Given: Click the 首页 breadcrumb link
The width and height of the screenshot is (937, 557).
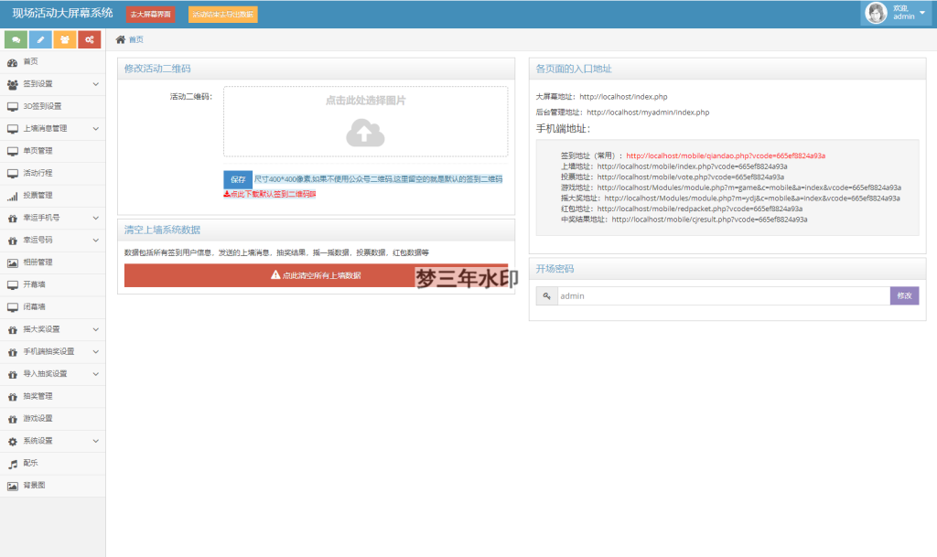Looking at the screenshot, I should point(136,39).
